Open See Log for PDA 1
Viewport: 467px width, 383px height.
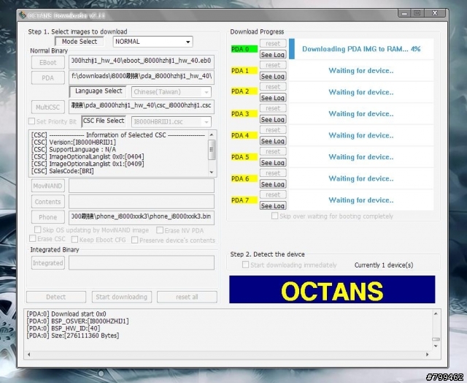pos(273,76)
